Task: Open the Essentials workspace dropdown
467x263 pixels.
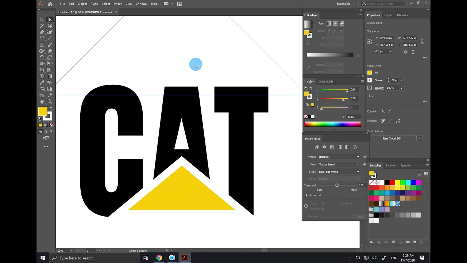Action: click(346, 4)
